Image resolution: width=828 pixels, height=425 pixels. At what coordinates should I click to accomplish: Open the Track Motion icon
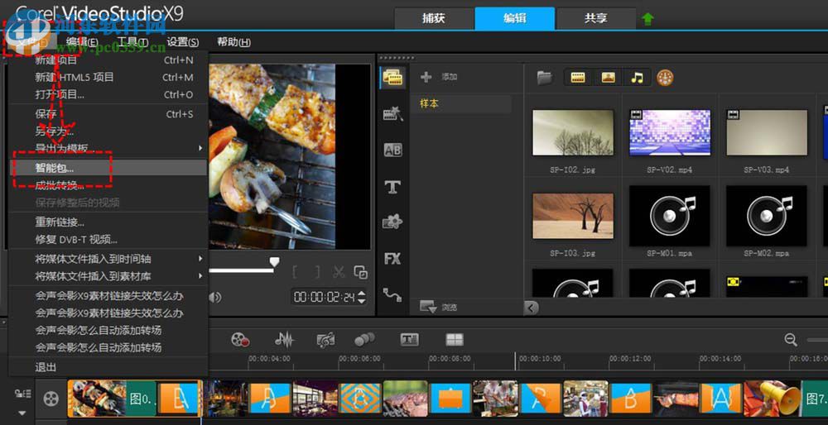pyautogui.click(x=364, y=340)
